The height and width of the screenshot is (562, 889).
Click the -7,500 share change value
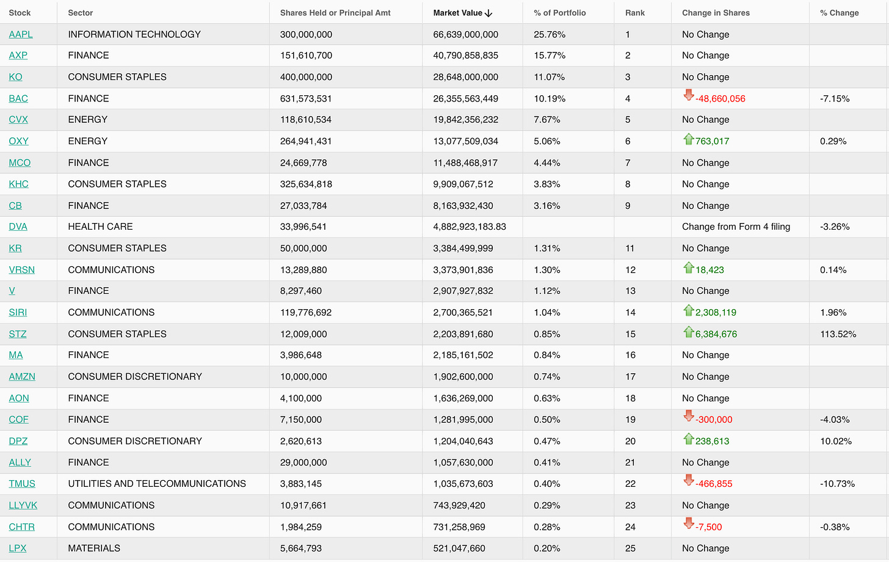709,527
